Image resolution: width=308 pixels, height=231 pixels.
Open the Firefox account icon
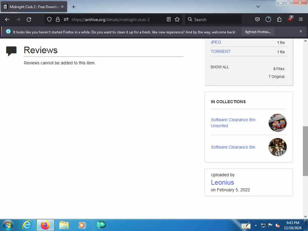pyautogui.click(x=268, y=20)
